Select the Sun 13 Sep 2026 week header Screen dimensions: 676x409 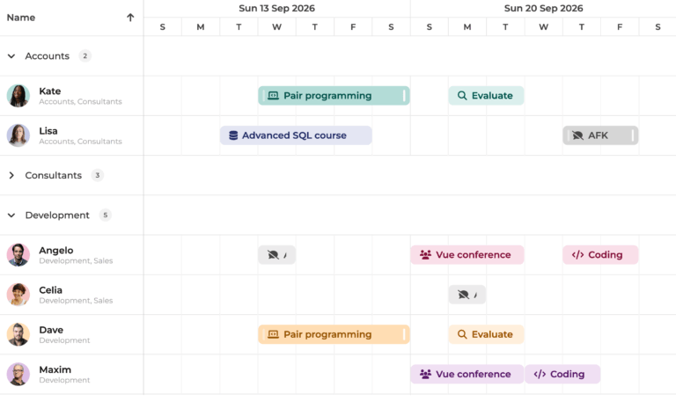point(276,9)
